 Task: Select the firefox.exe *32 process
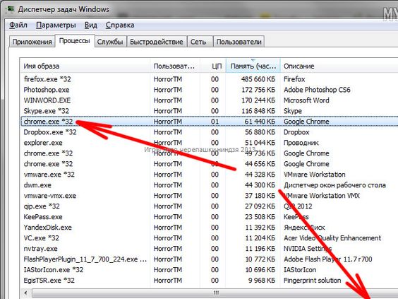209,79
